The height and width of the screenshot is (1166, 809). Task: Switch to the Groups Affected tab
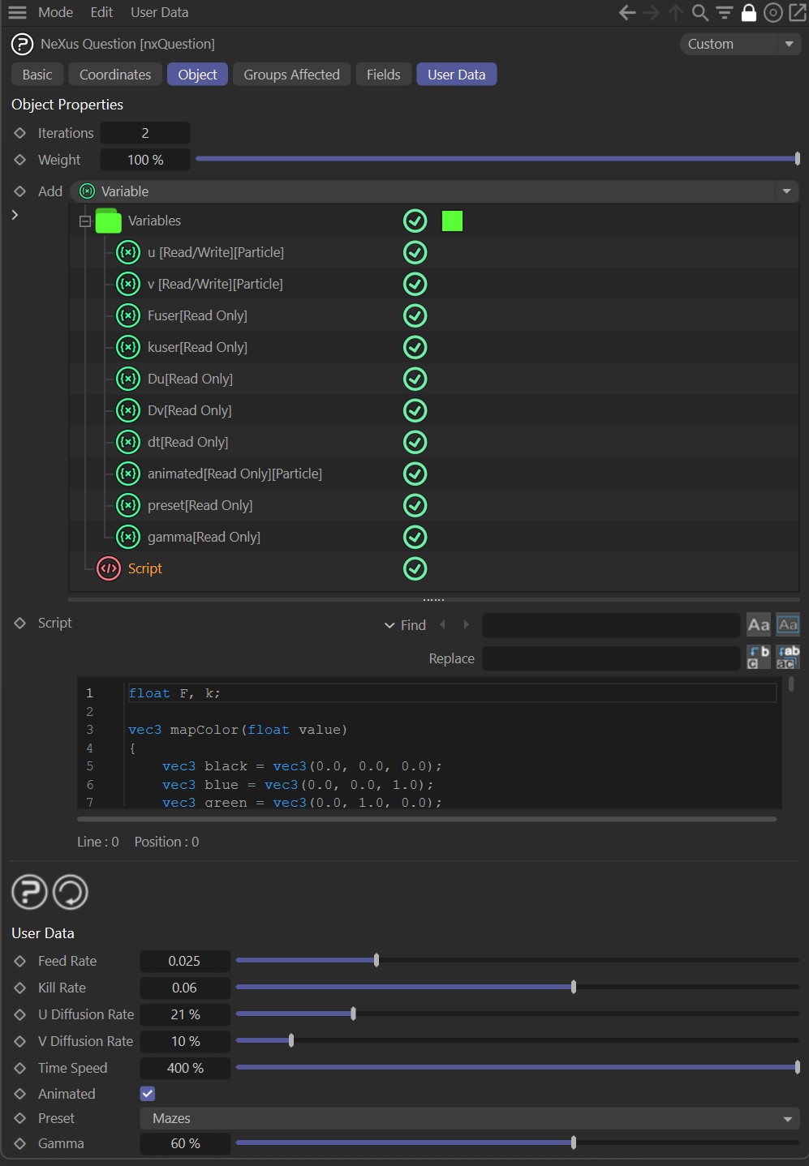[291, 75]
